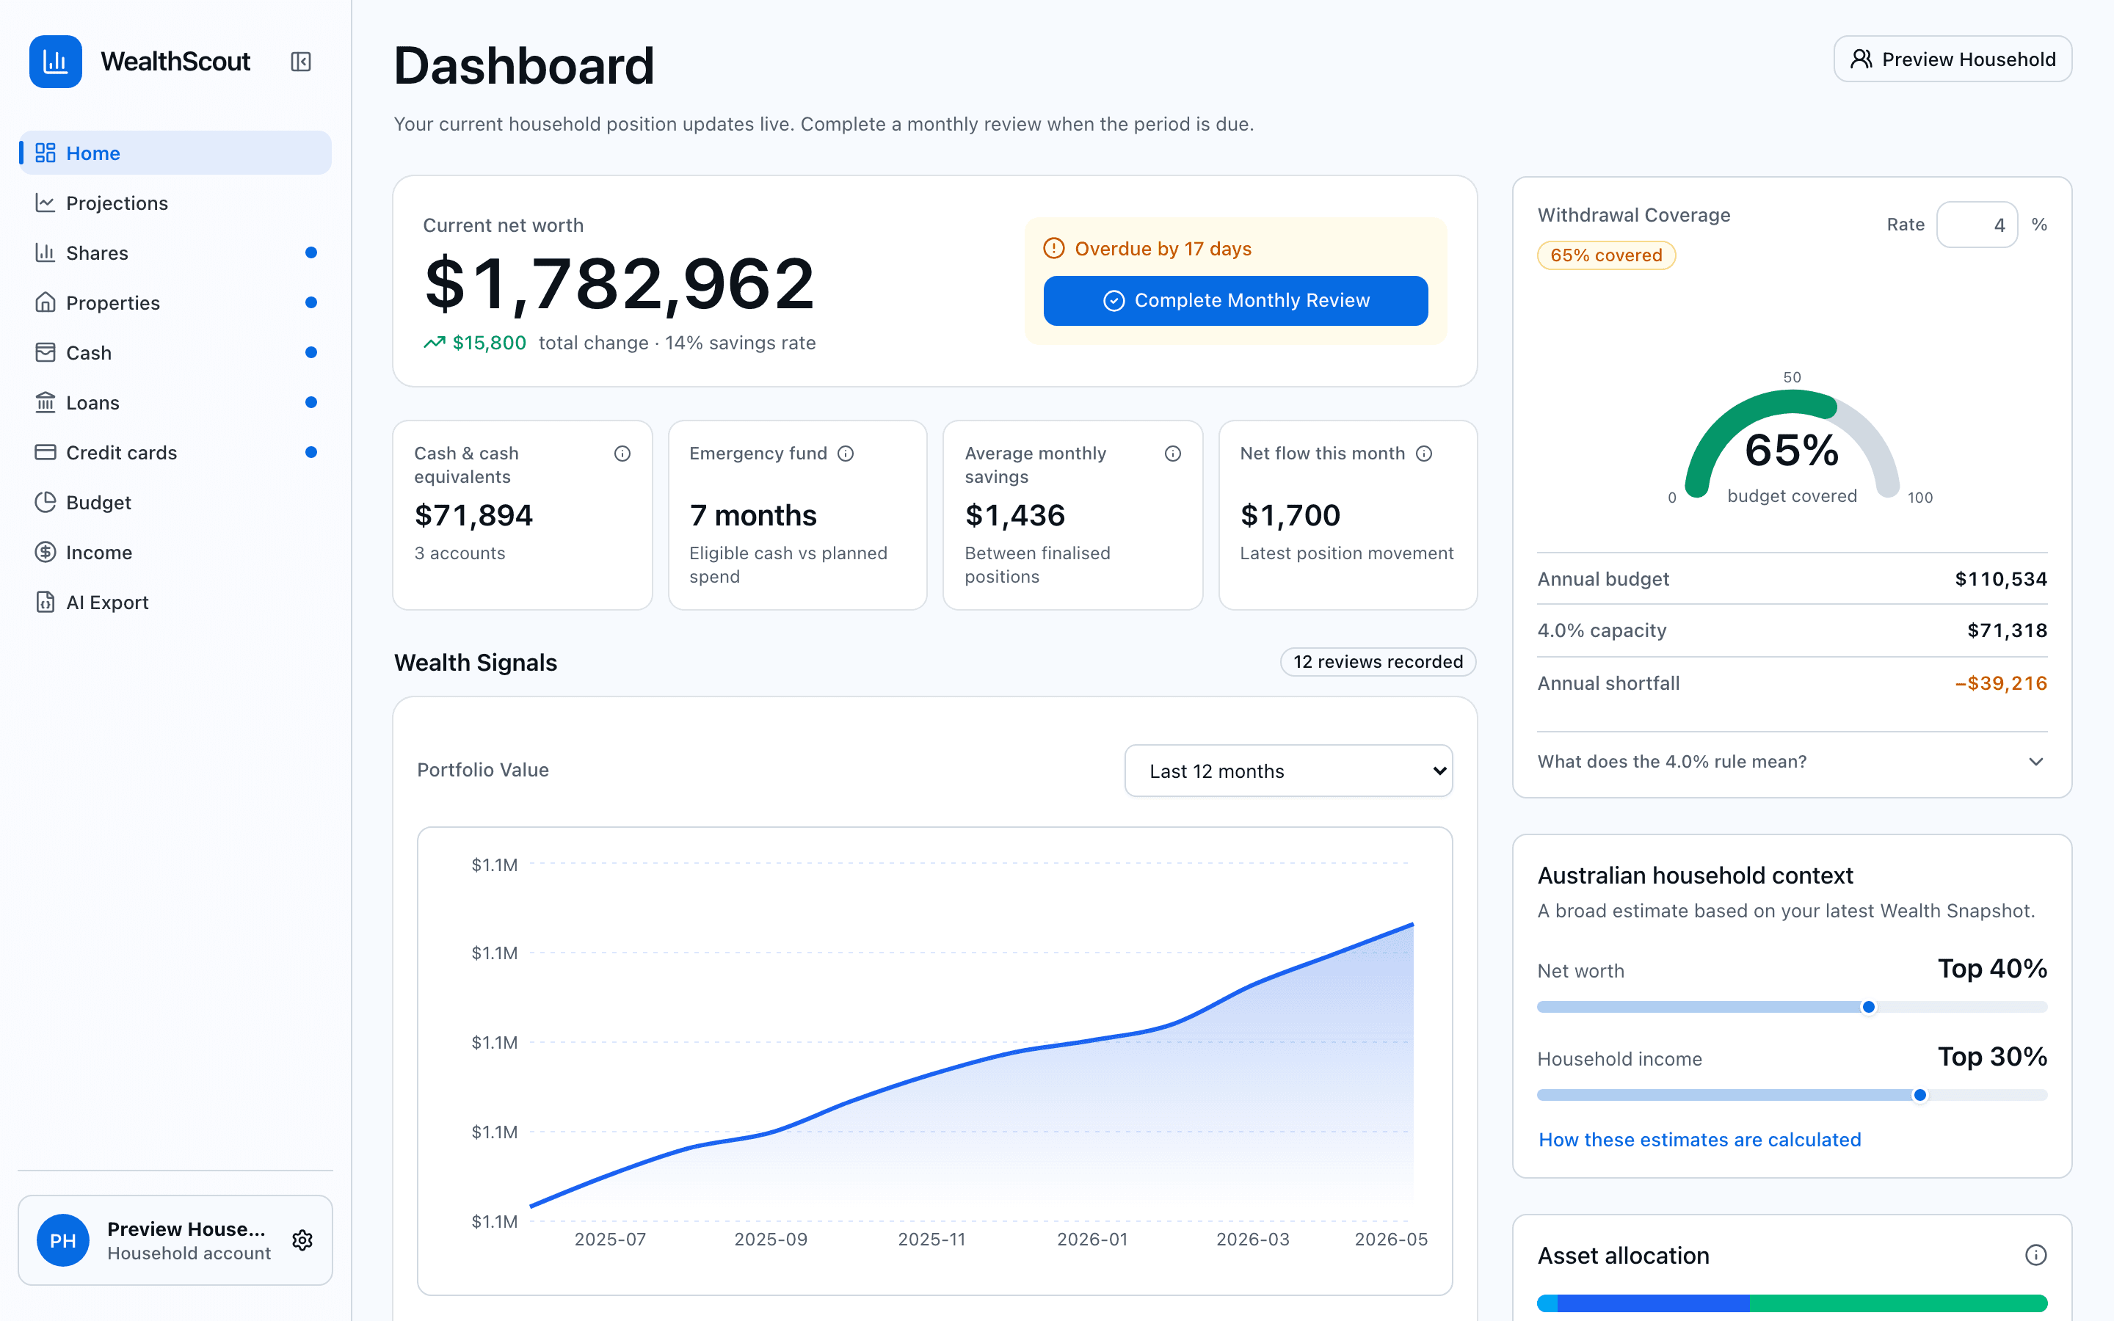Click the Projections line-chart icon

pyautogui.click(x=46, y=203)
